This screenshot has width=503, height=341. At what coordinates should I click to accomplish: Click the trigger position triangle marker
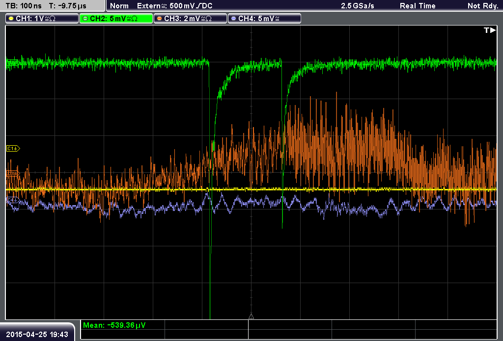click(251, 316)
